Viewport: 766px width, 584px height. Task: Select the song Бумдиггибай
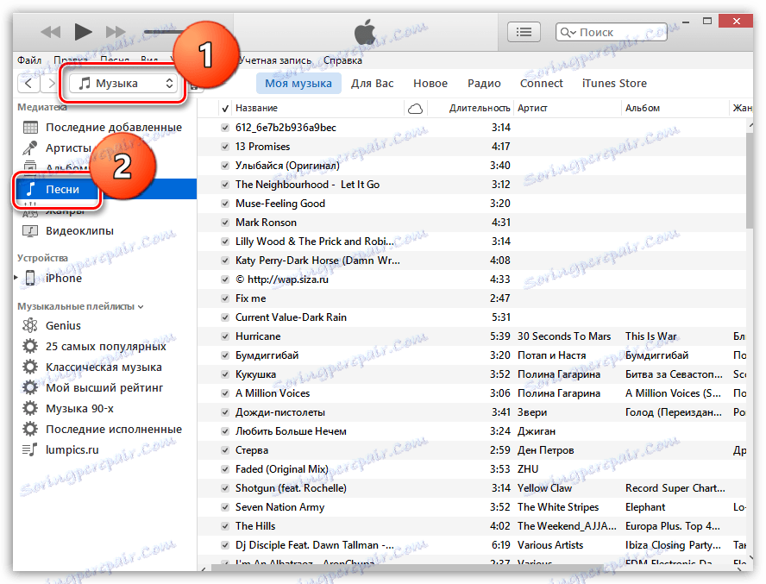[267, 355]
